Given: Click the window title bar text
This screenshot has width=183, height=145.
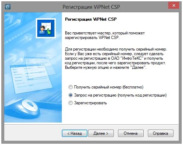Looking at the screenshot, I should [x=91, y=7].
